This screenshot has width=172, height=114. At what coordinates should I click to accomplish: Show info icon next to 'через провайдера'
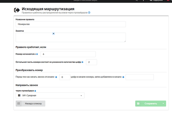click(x=35, y=91)
